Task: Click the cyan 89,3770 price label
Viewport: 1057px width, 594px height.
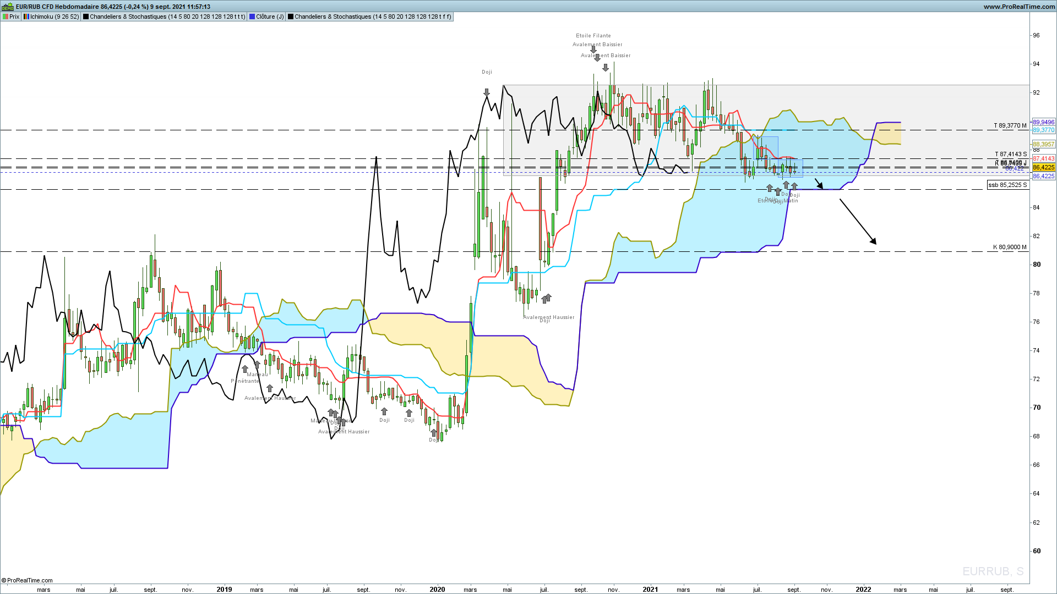Action: [1043, 130]
